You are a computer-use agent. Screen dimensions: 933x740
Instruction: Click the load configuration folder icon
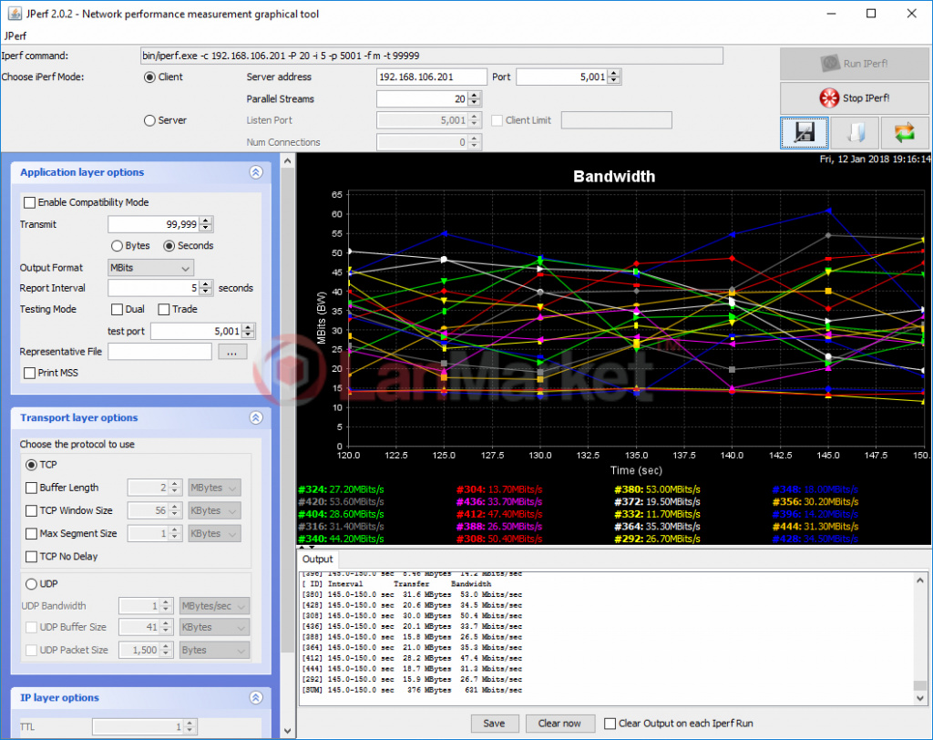(854, 133)
